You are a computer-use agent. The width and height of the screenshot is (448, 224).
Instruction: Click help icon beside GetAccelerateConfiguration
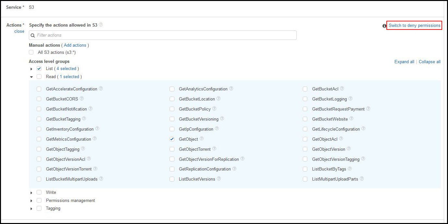tap(101, 88)
